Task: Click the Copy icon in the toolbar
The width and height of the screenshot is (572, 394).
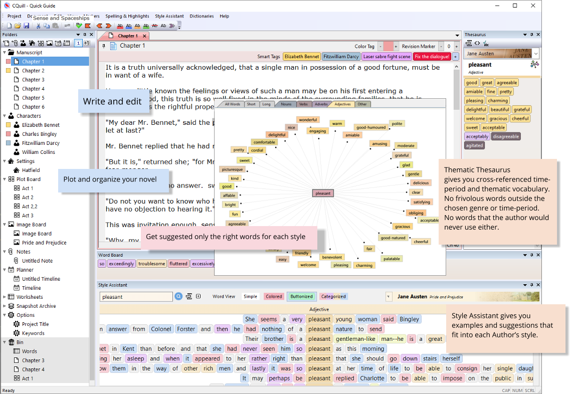Action: [x=47, y=26]
